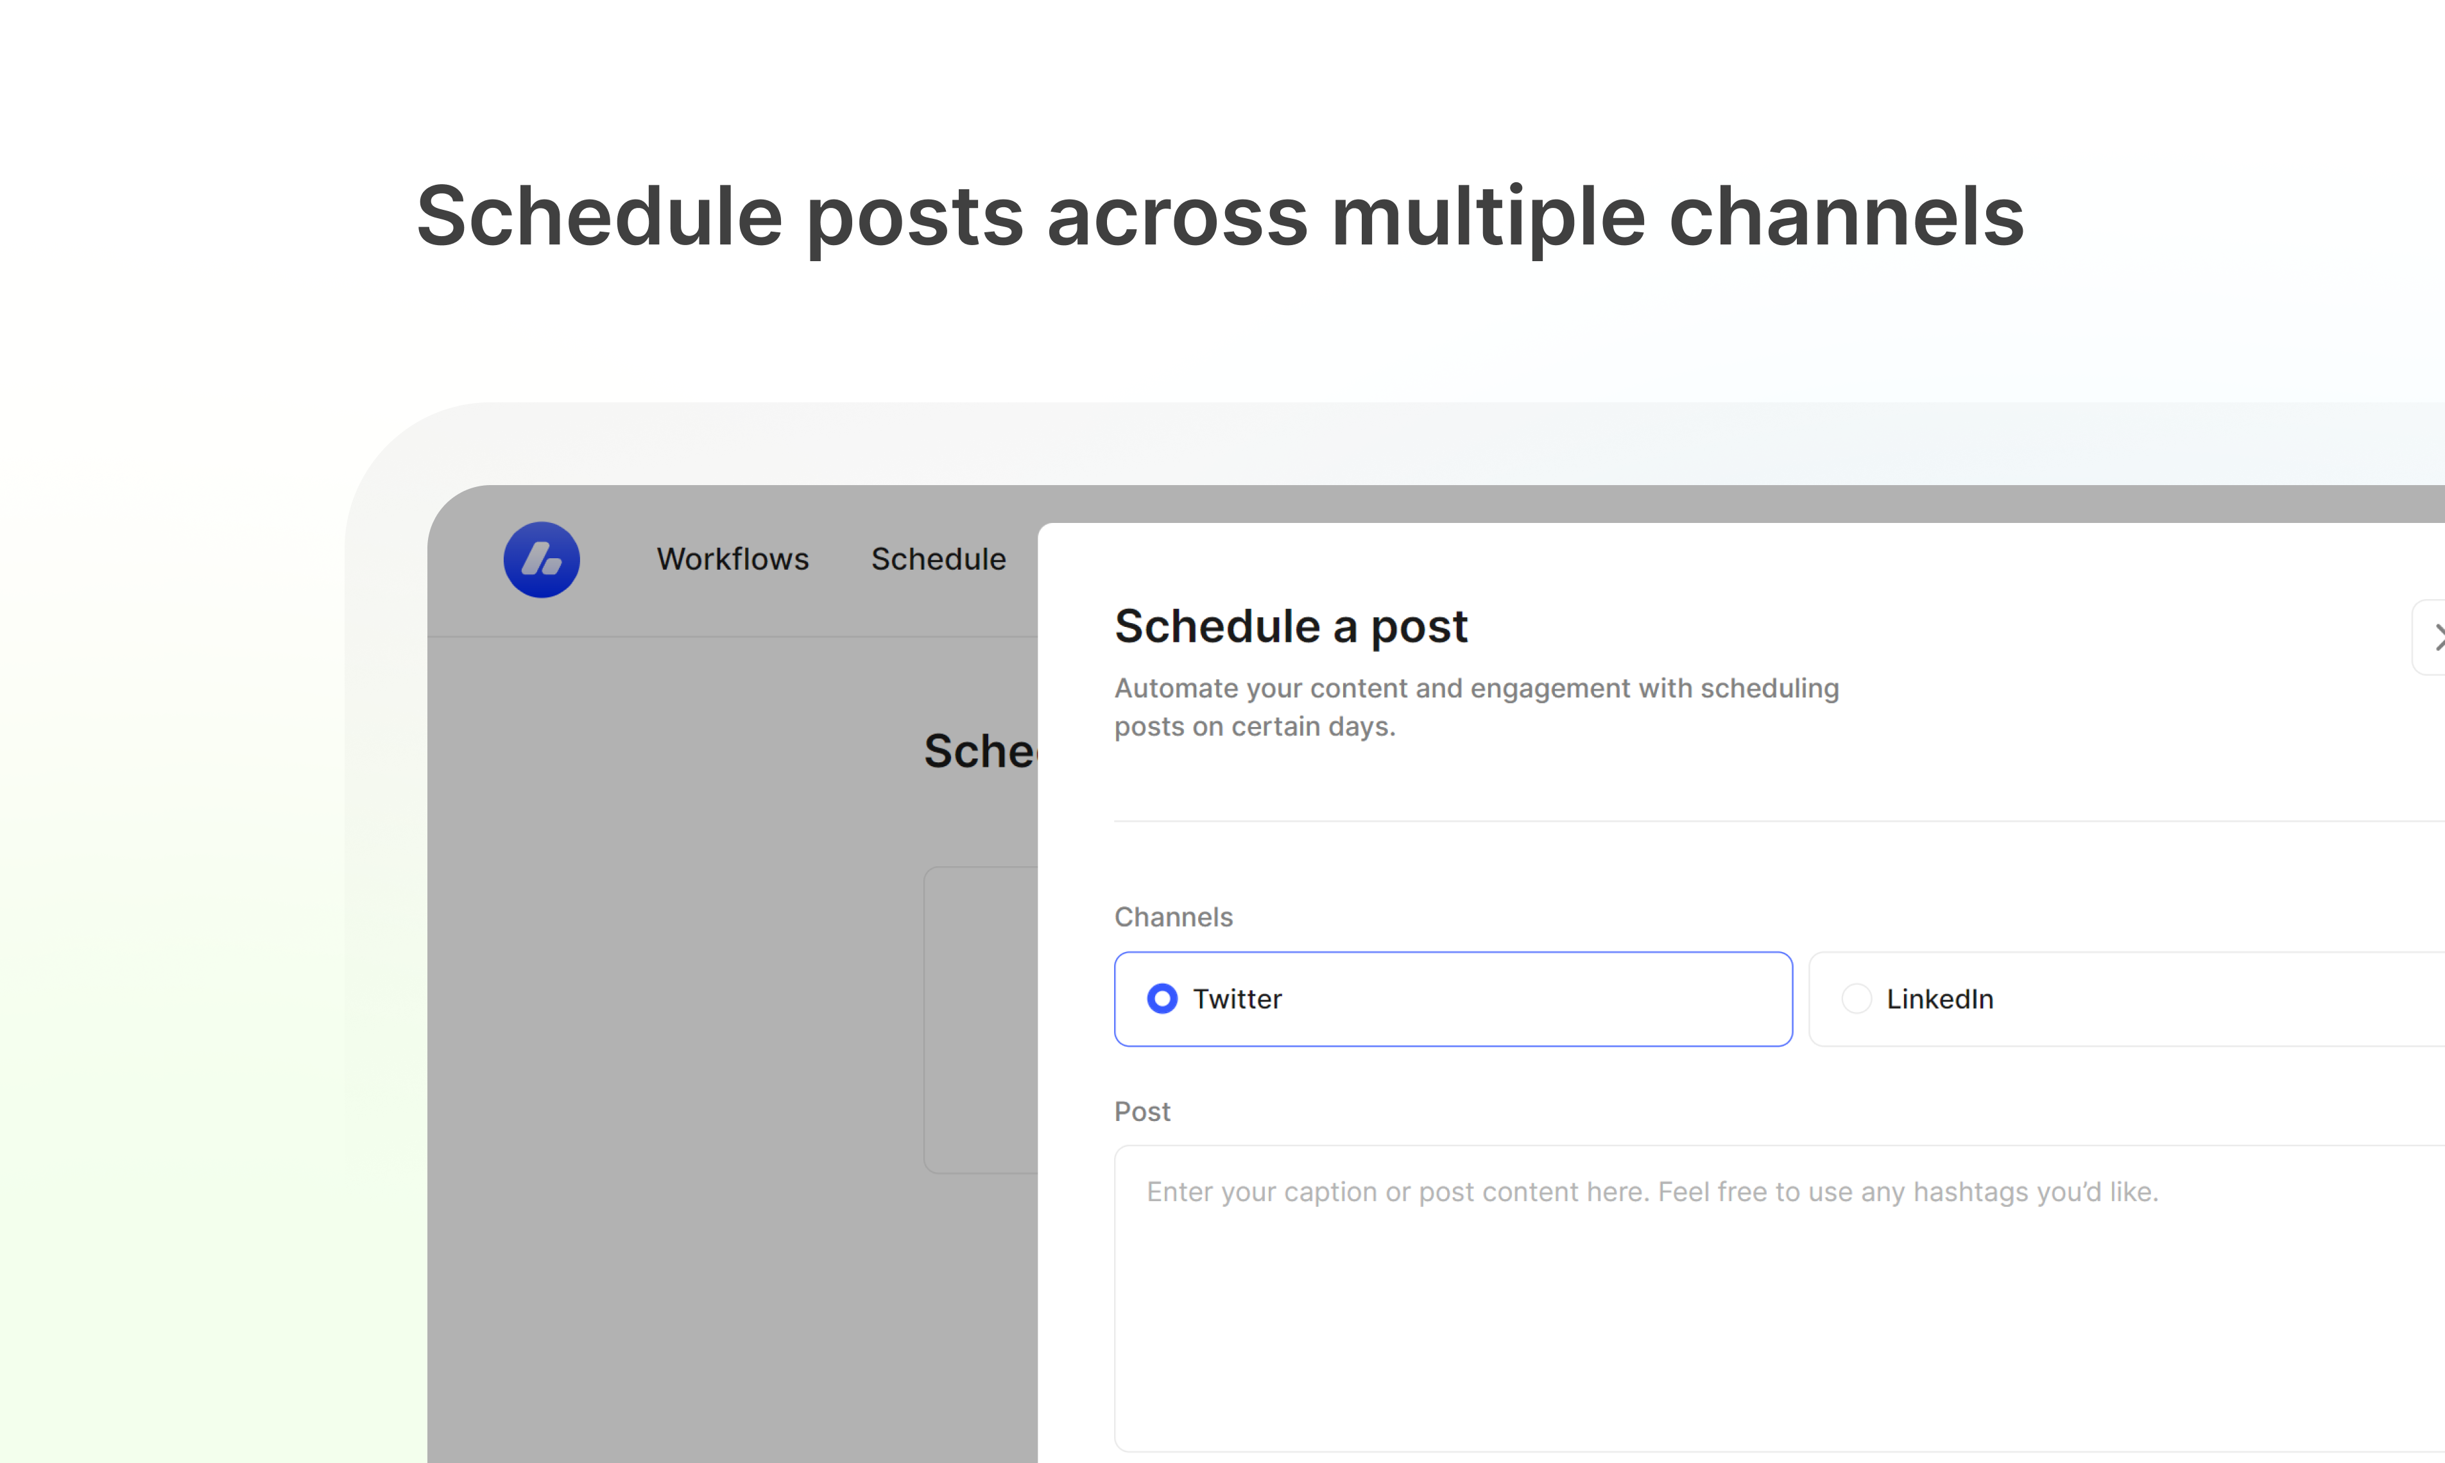The image size is (2445, 1463).
Task: Open the Schedule nav item
Action: (x=939, y=559)
